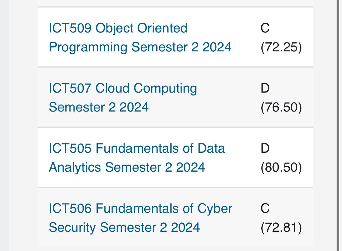
Task: Click the C grade for ICT509
Action: (x=265, y=28)
